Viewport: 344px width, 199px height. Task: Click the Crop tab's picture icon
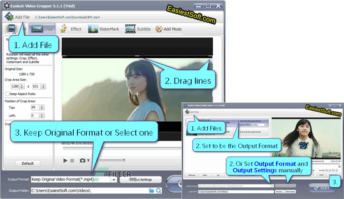coord(37,29)
